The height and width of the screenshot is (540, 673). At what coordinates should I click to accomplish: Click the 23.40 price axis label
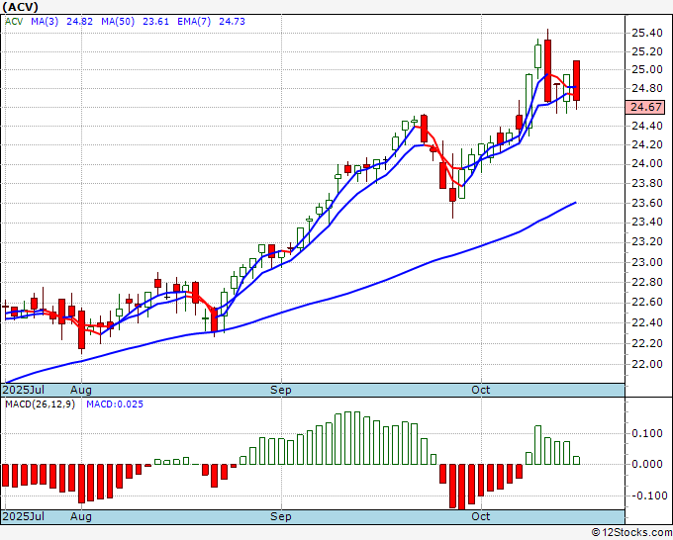647,222
